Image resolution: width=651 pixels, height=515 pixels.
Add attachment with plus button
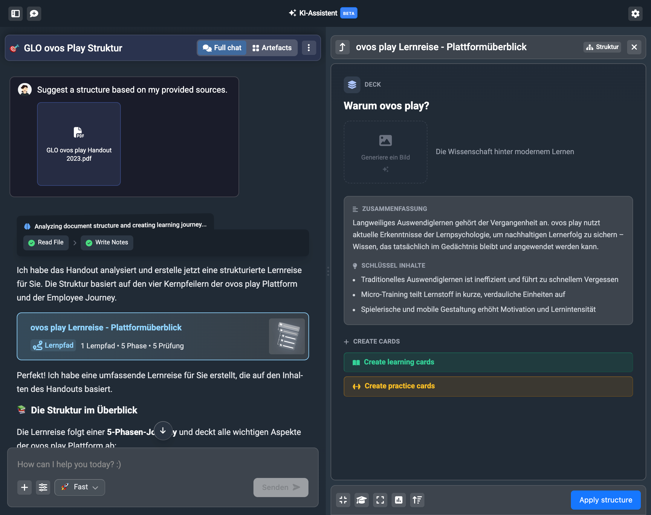click(25, 487)
